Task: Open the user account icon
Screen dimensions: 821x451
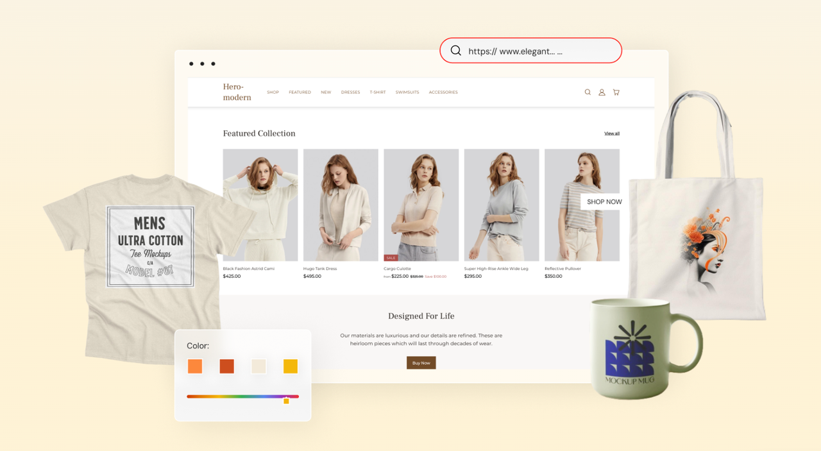Action: [602, 92]
